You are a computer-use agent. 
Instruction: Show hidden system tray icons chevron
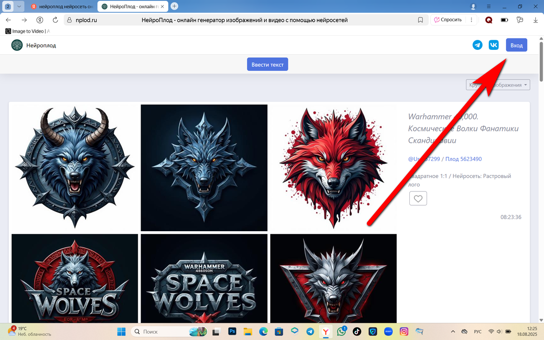[x=452, y=331]
